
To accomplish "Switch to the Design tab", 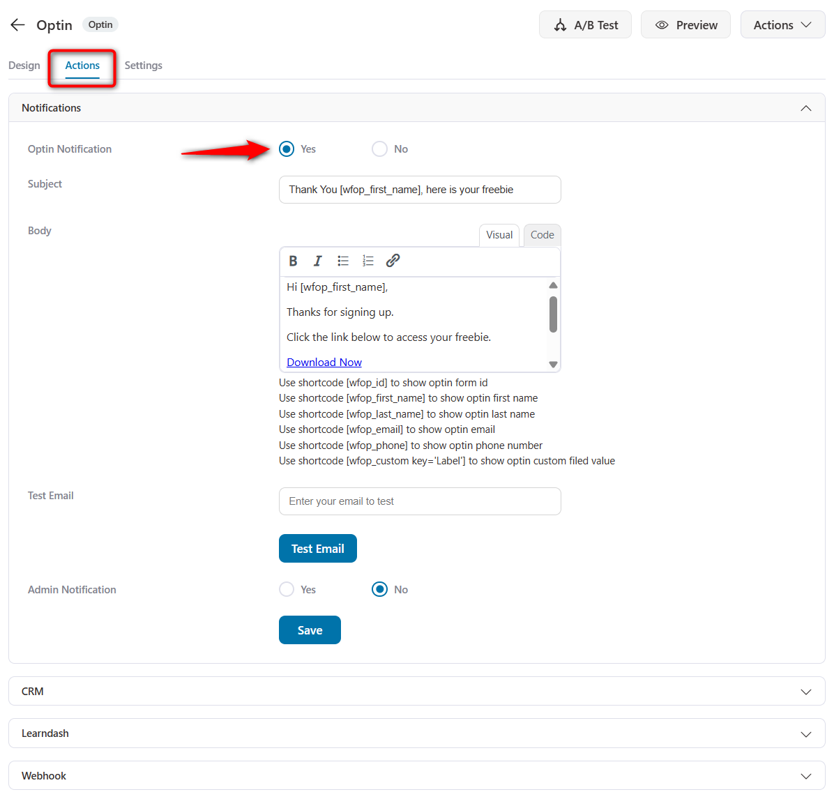I will (x=24, y=66).
